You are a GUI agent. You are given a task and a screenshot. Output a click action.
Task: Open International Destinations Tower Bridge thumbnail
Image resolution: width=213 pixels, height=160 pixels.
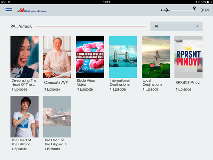(123, 57)
